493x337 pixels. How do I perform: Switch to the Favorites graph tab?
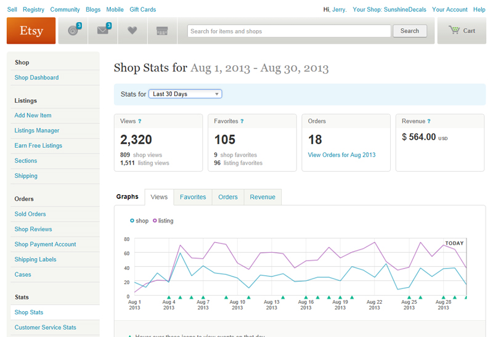click(193, 197)
